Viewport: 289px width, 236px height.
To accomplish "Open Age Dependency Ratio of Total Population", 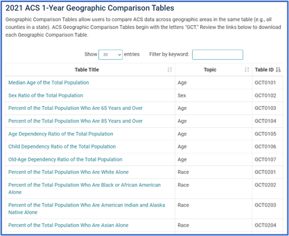I will pyautogui.click(x=61, y=134).
